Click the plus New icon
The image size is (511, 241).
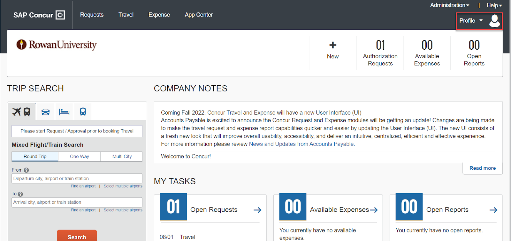coord(333,45)
